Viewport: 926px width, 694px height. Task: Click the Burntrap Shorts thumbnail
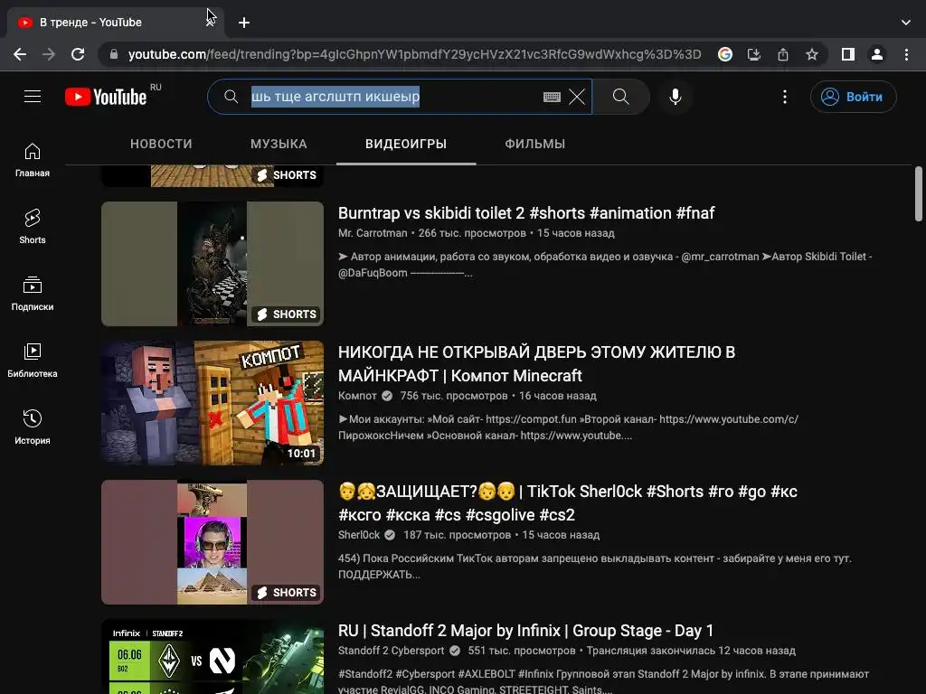(x=213, y=264)
